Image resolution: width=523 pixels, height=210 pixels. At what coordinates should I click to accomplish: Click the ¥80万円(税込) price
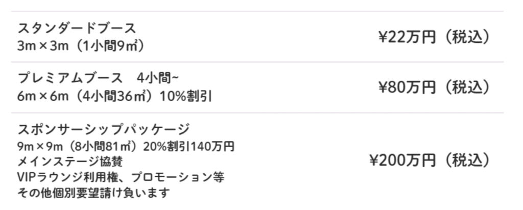pos(435,87)
